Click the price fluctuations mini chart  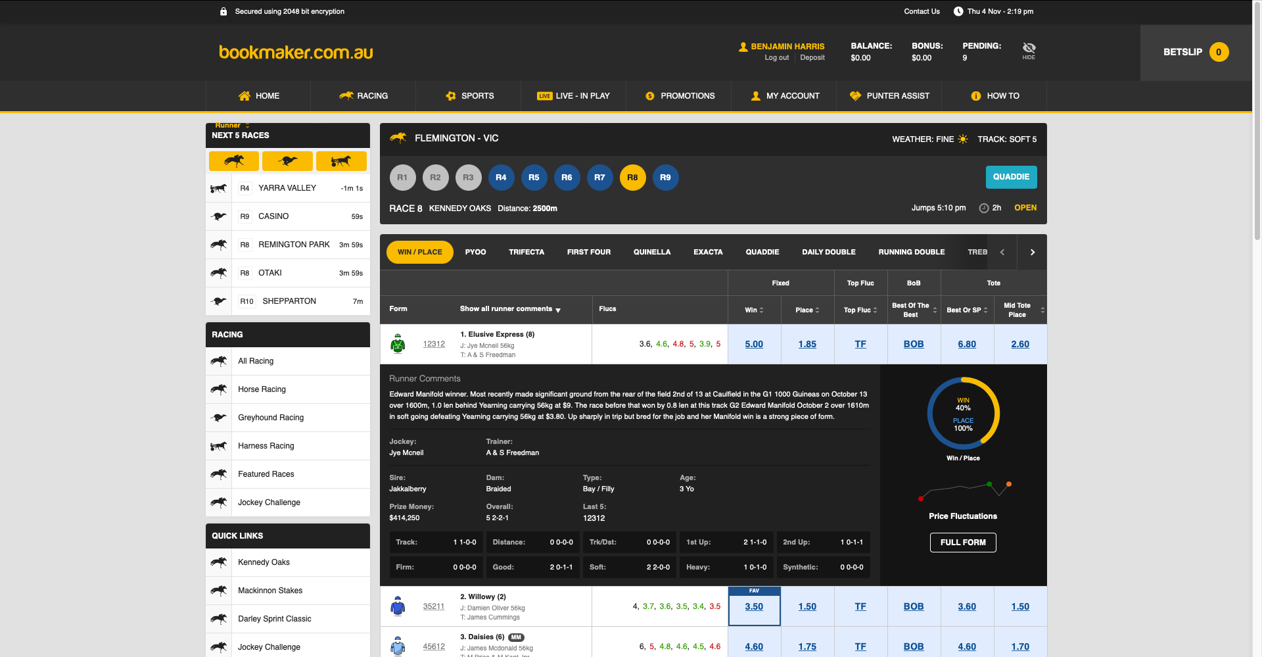coord(964,491)
